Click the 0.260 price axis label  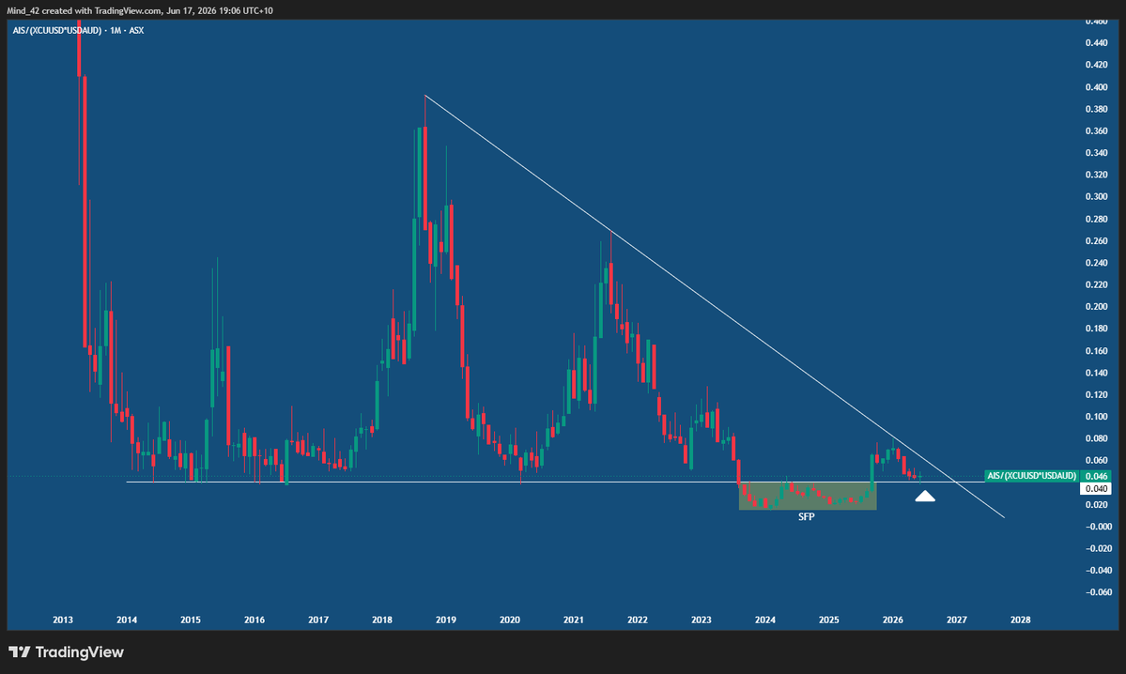(x=1096, y=241)
